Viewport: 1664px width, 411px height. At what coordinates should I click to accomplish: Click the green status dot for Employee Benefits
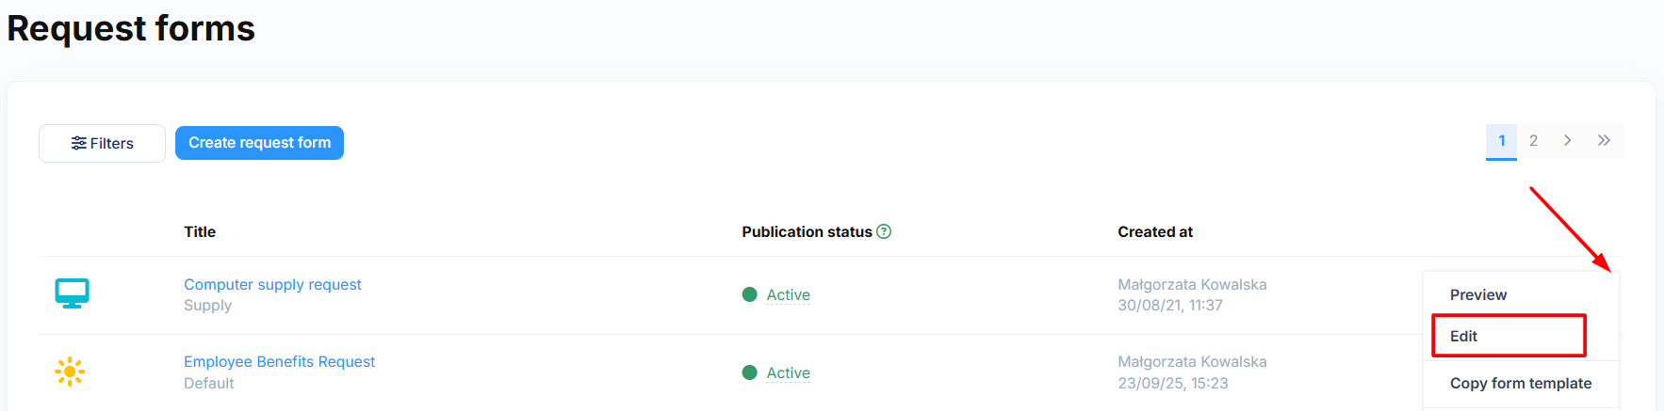(750, 372)
